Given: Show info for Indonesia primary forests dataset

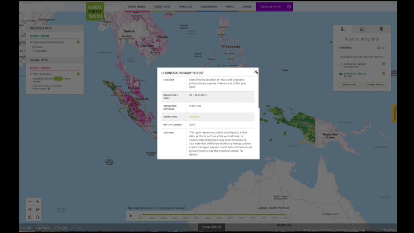Looking at the screenshot, I should (383, 74).
